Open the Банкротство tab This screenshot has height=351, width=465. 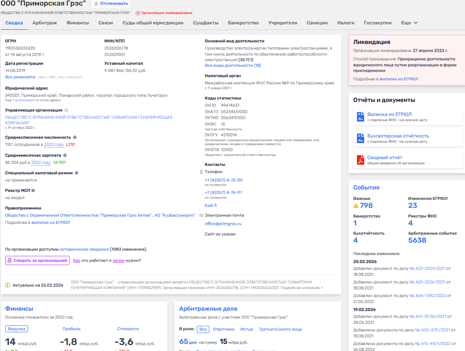(x=243, y=23)
